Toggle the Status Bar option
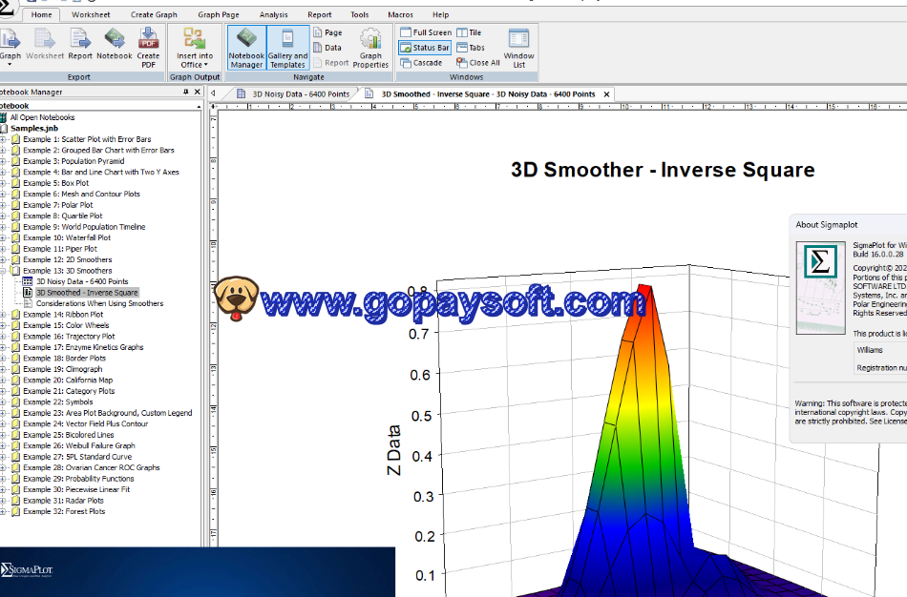 point(425,48)
